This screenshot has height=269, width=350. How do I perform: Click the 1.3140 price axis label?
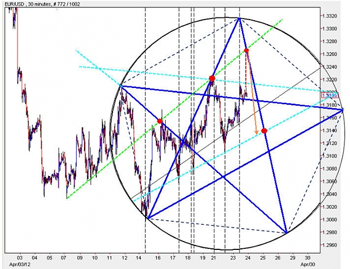pos(330,131)
